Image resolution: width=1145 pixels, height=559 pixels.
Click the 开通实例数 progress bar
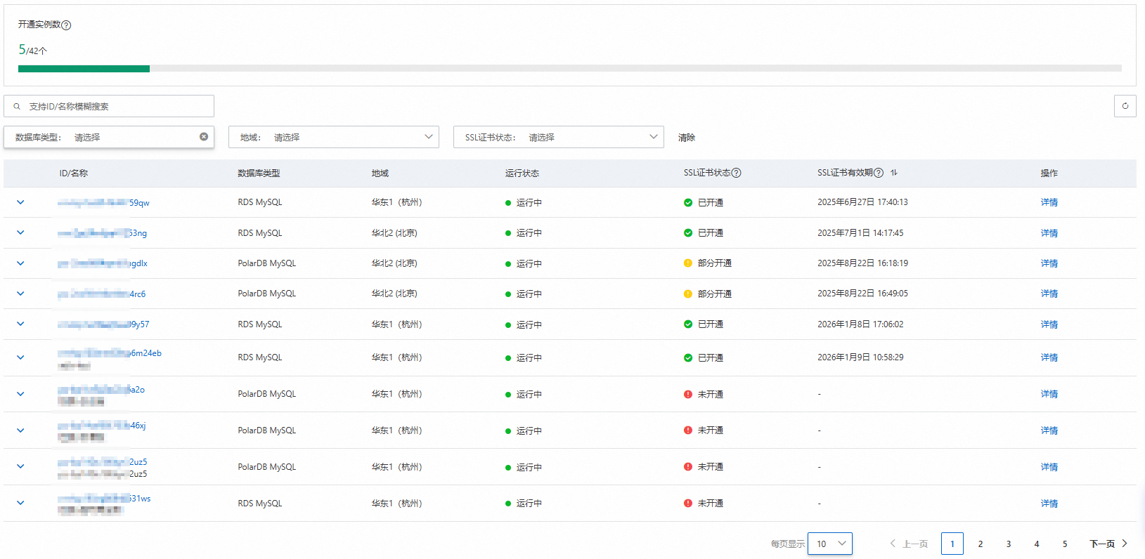[569, 69]
